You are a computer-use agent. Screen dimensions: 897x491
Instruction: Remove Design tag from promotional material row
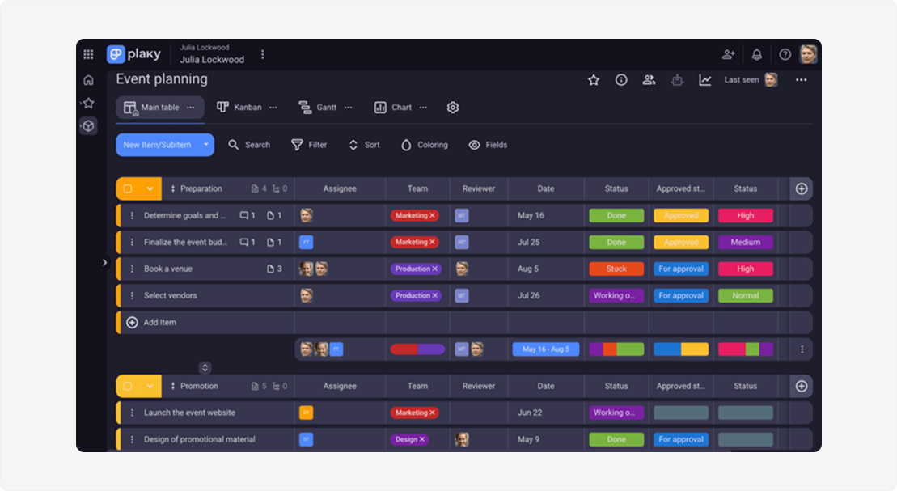pyautogui.click(x=422, y=439)
